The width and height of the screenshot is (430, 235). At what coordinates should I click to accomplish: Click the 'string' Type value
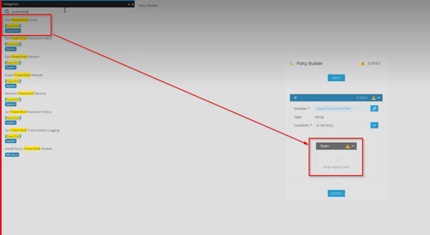319,117
